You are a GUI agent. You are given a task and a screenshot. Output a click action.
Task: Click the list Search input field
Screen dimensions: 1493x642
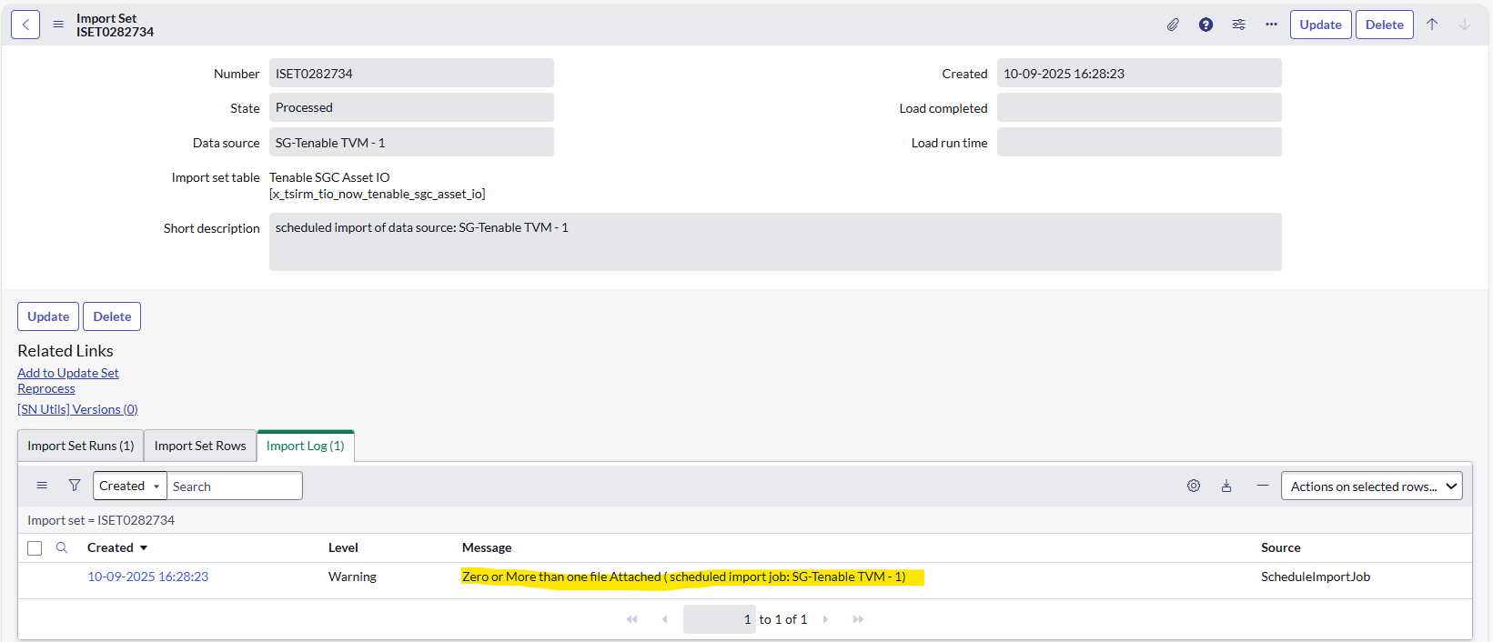(235, 486)
